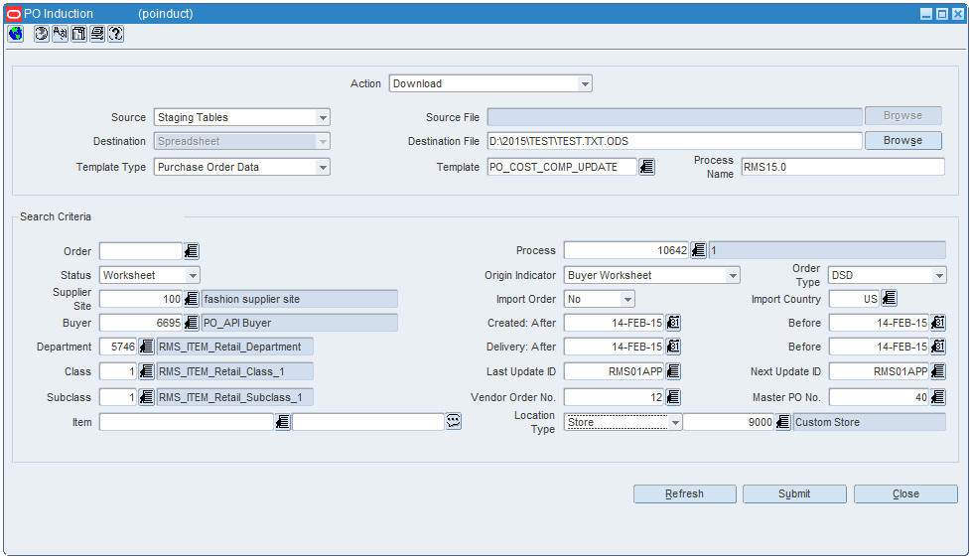The image size is (970, 559).
Task: Submit the PO induction request
Action: point(794,493)
